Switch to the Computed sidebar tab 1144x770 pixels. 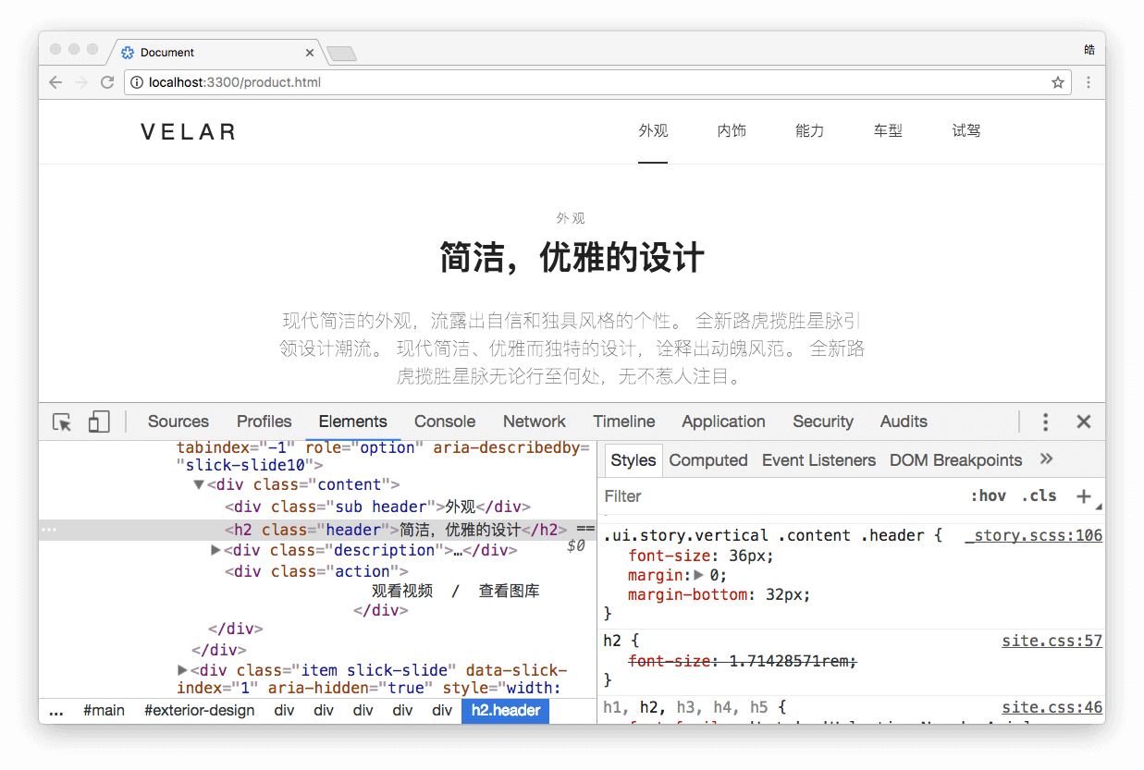click(x=708, y=460)
